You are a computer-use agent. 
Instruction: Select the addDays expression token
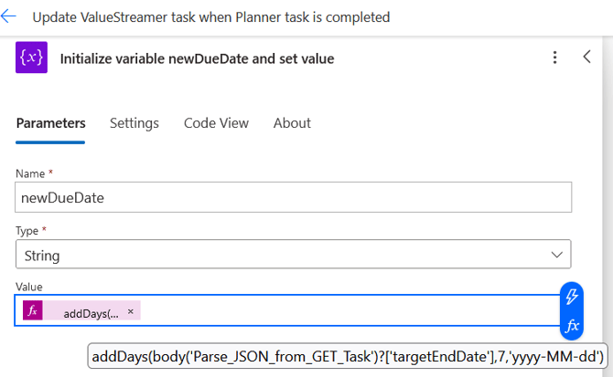click(91, 312)
